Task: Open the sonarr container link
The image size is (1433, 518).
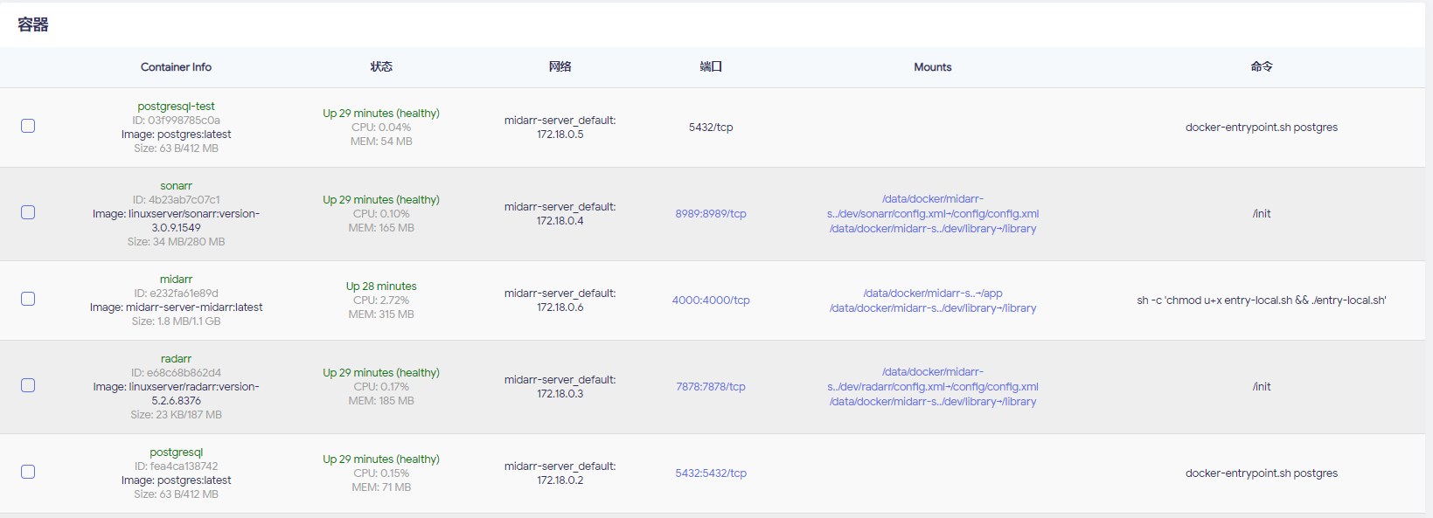Action: pyautogui.click(x=176, y=186)
